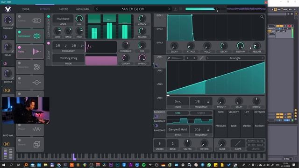
Task: Click the VOICES count field
Action: pyautogui.click(x=160, y=143)
